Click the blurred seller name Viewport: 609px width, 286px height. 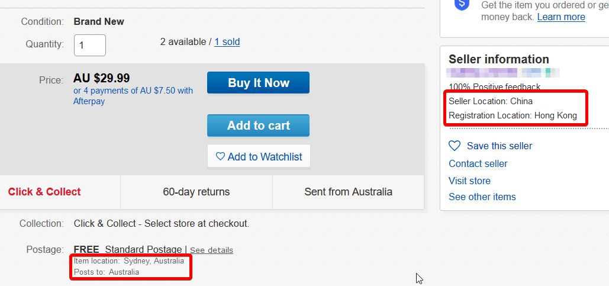tap(503, 73)
